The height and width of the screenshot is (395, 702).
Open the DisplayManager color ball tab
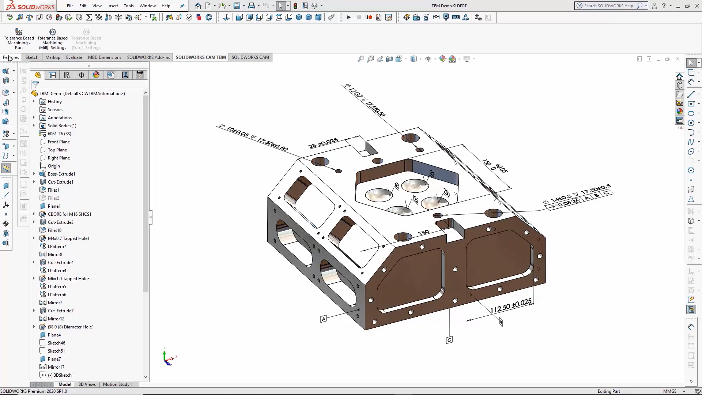[x=96, y=75]
